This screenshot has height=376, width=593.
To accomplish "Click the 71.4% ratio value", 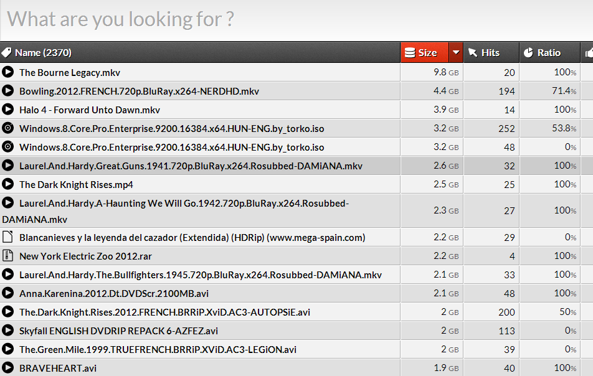I will click(564, 91).
